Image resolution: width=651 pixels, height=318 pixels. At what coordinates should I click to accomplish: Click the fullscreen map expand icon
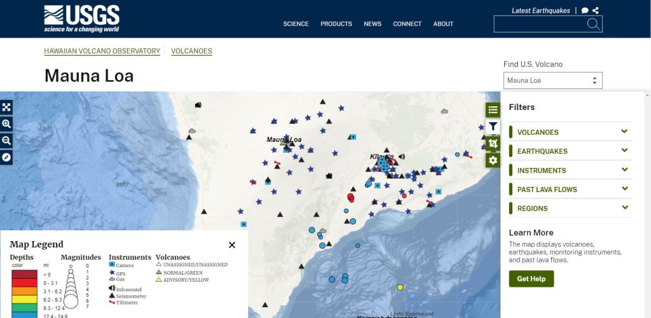[x=6, y=107]
